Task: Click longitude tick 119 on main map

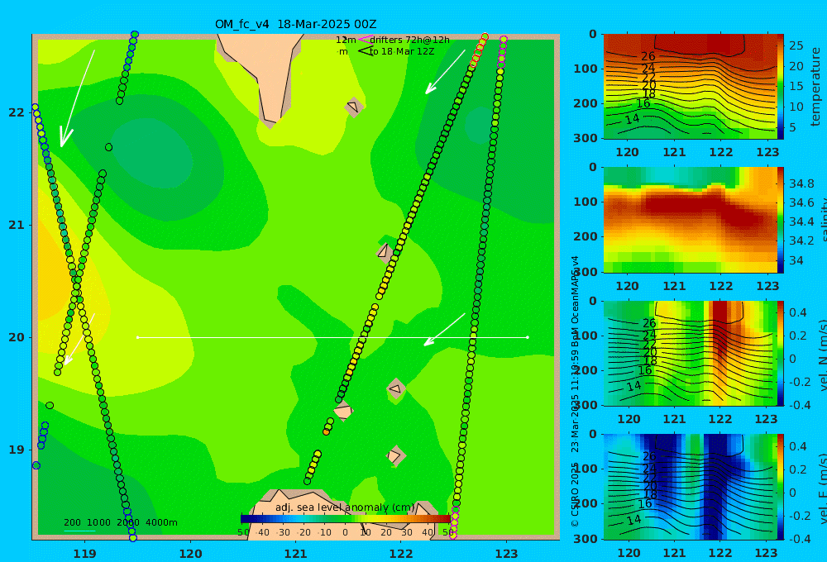Action: [85, 554]
